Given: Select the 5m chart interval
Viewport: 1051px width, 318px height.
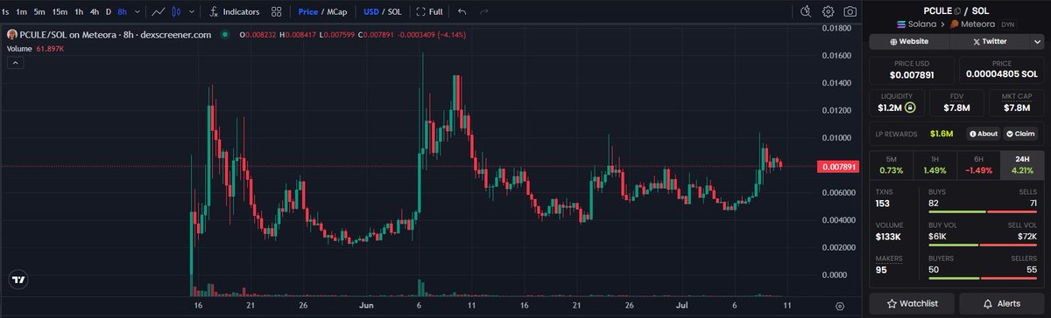Looking at the screenshot, I should coord(40,12).
